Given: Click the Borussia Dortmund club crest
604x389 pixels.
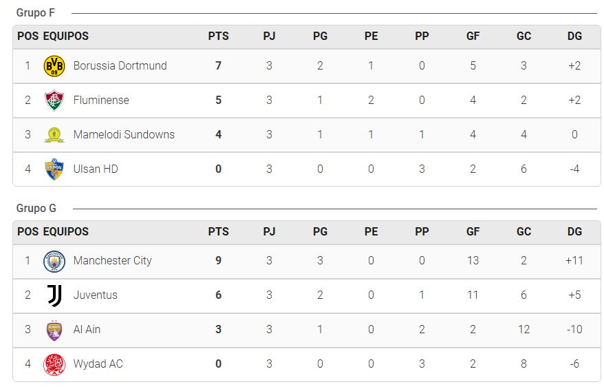Looking at the screenshot, I should pos(54,66).
